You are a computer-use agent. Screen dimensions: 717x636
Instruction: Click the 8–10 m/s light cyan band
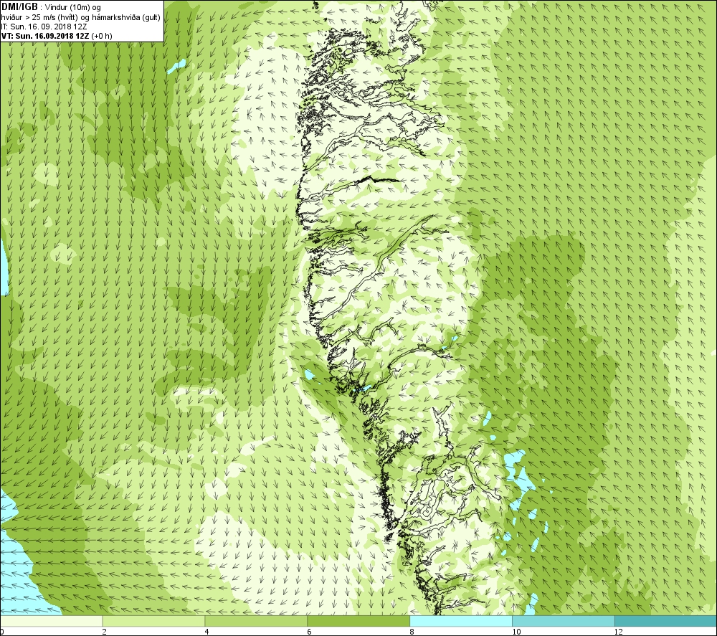461,621
